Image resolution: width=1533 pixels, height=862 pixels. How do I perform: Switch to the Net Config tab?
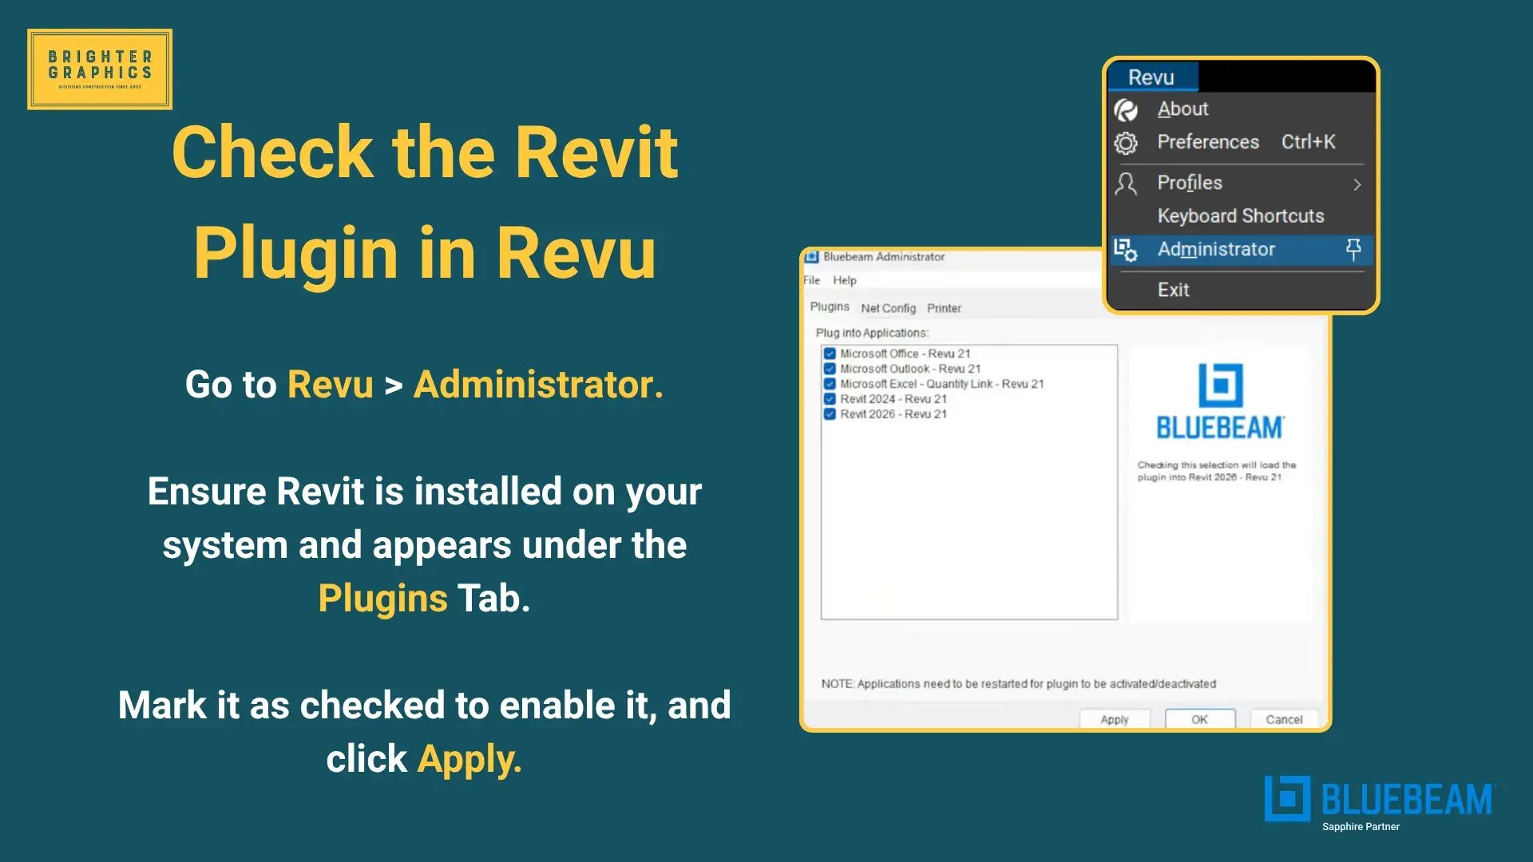[888, 308]
